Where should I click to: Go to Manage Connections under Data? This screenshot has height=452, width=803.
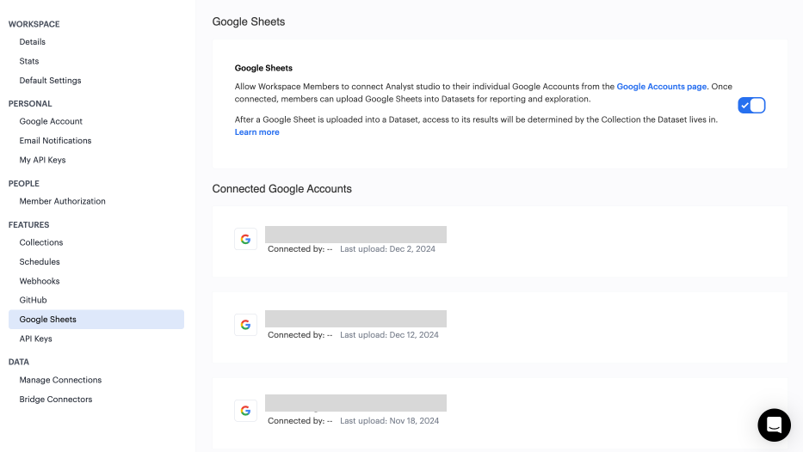coord(60,380)
